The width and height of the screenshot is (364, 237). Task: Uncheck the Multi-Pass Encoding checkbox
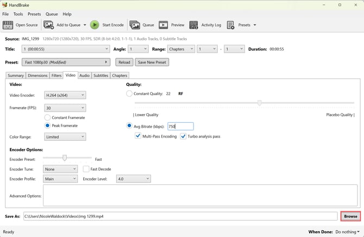pyautogui.click(x=138, y=136)
